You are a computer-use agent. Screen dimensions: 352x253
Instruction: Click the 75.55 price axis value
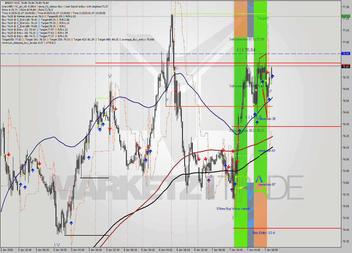[346, 218]
